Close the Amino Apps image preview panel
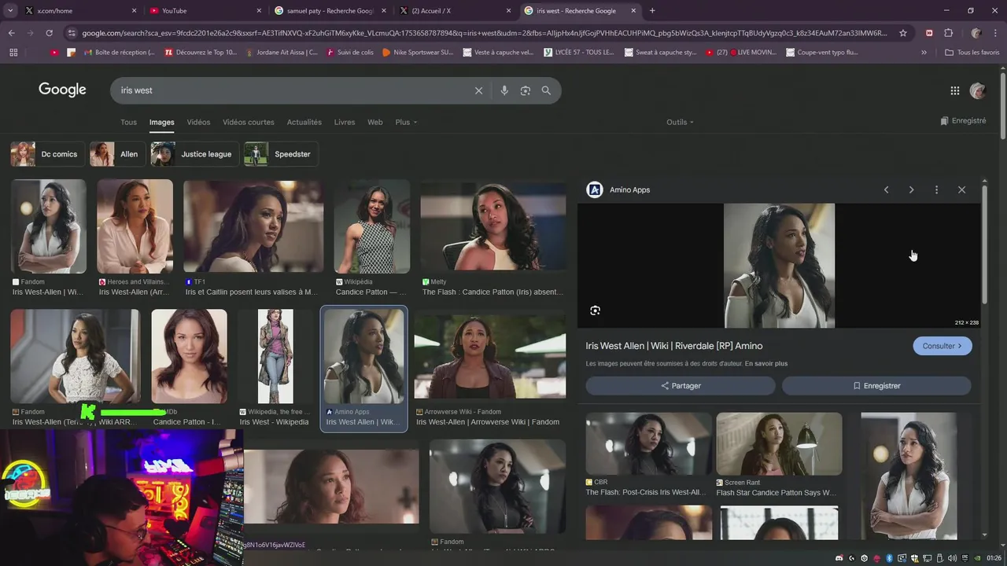The image size is (1007, 566). 961,189
